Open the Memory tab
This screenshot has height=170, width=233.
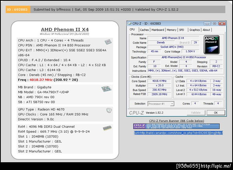tap(171, 30)
